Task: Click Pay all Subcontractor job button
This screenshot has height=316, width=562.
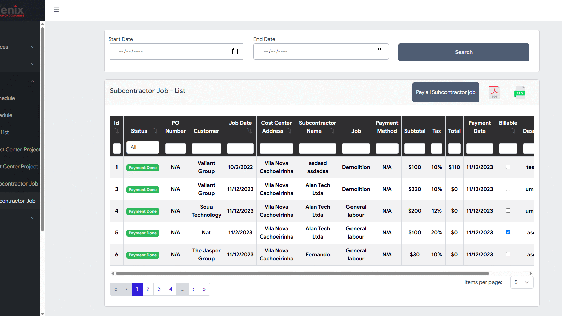Action: click(x=446, y=92)
